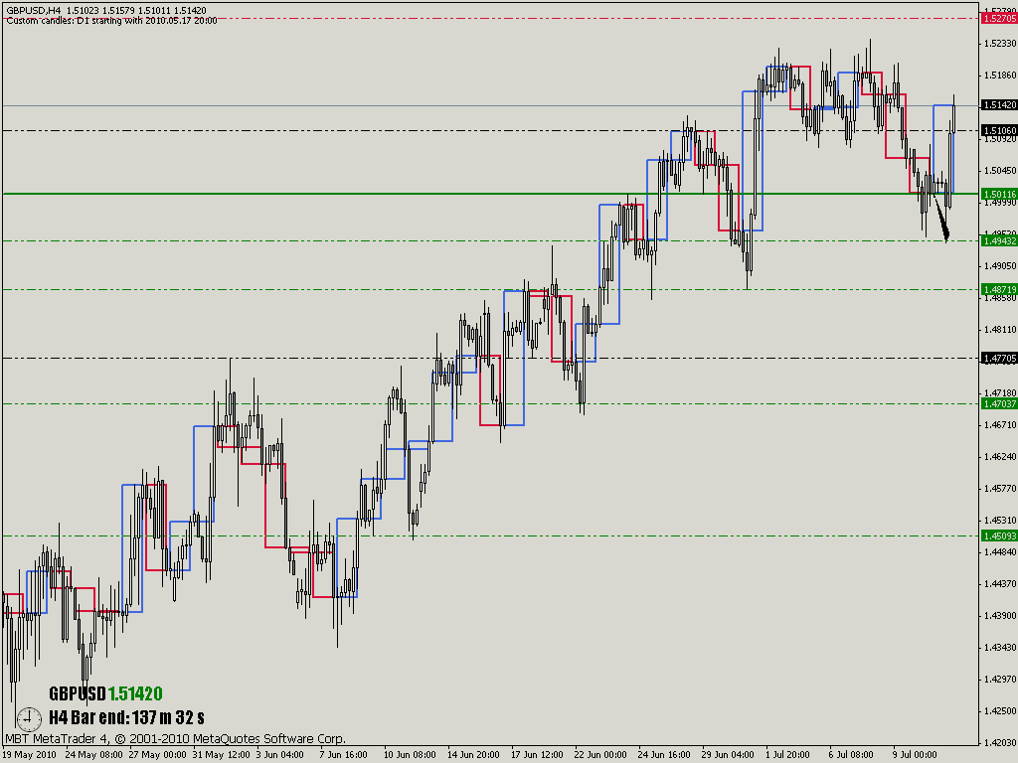Screen dimensions: 1018x763
Task: Click the '9 Jul 00:00' time axis label
Action: click(915, 755)
